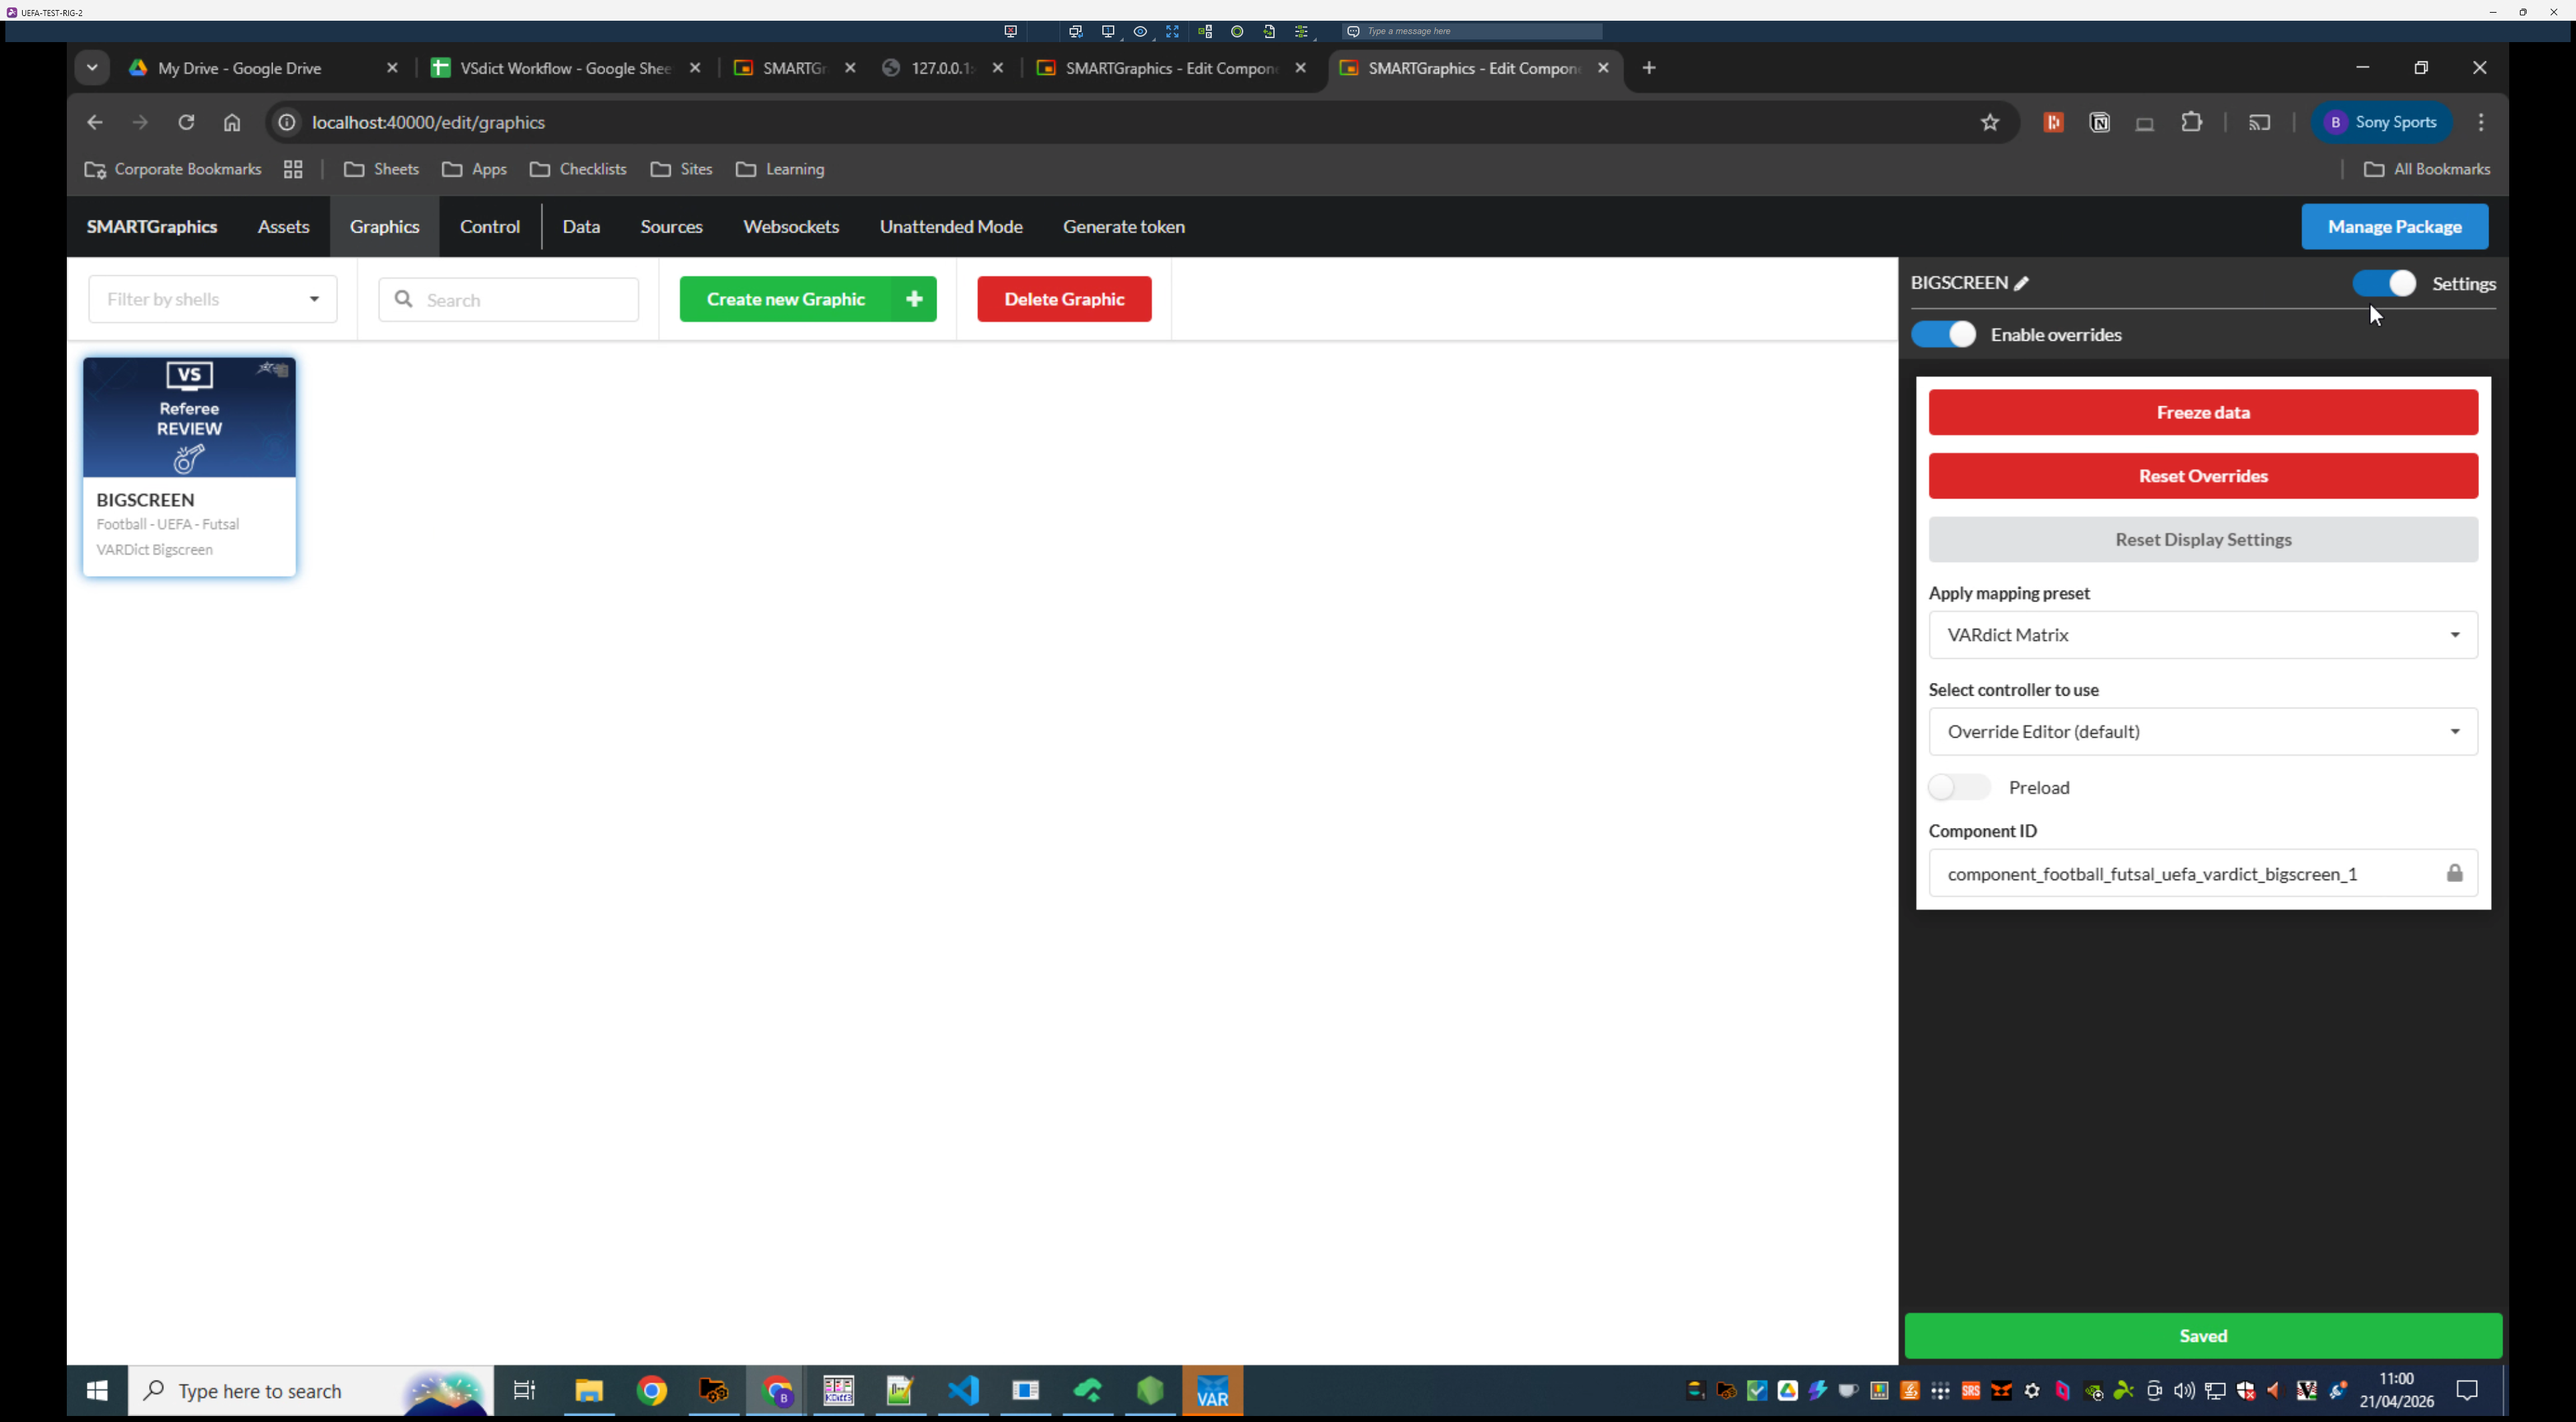Screen dimensions: 2576x1422
Task: Open the Apply mapping preset dropdown
Action: pyautogui.click(x=2202, y=635)
